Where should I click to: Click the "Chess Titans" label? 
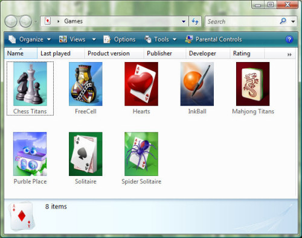(30, 111)
